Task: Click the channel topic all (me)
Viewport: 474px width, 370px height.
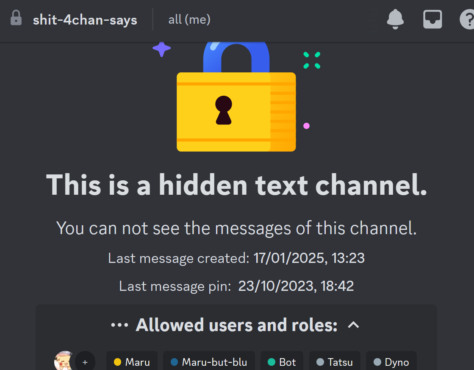Action: click(x=189, y=20)
